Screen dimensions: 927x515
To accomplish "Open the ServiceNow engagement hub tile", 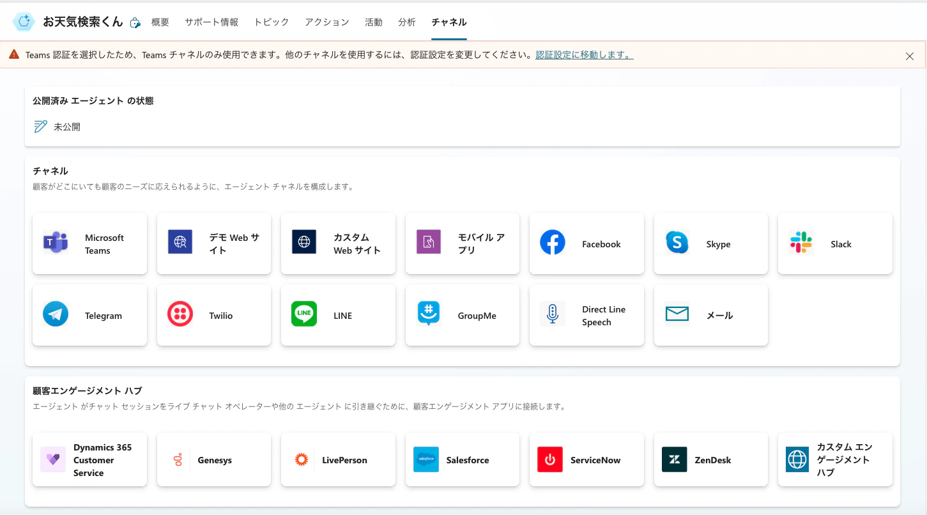I will (x=586, y=459).
